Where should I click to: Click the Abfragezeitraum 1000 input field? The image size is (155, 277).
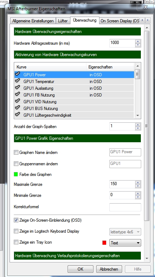pyautogui.click(x=122, y=43)
